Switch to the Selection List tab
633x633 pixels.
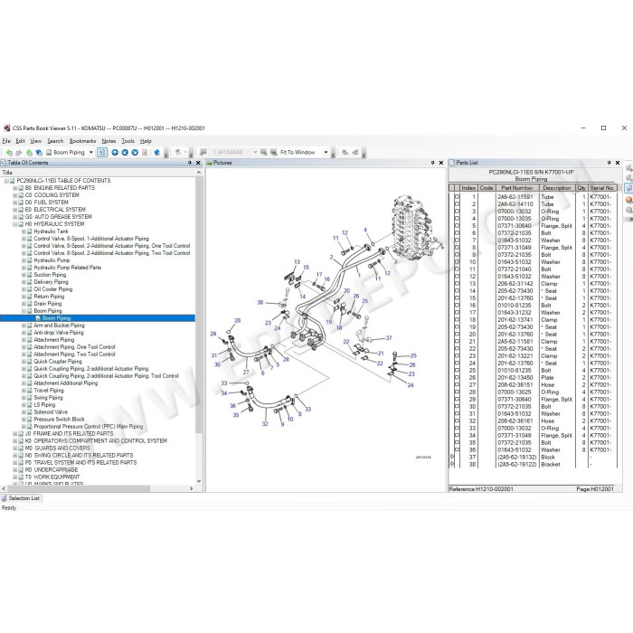pyautogui.click(x=21, y=498)
